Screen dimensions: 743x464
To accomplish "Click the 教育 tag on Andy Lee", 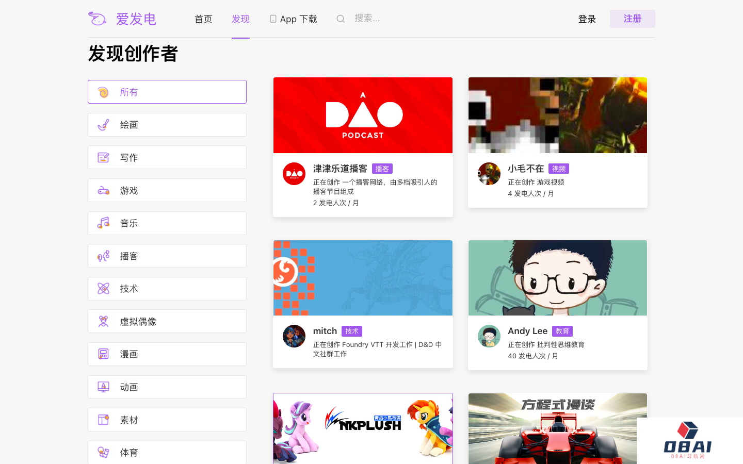I will [x=562, y=331].
